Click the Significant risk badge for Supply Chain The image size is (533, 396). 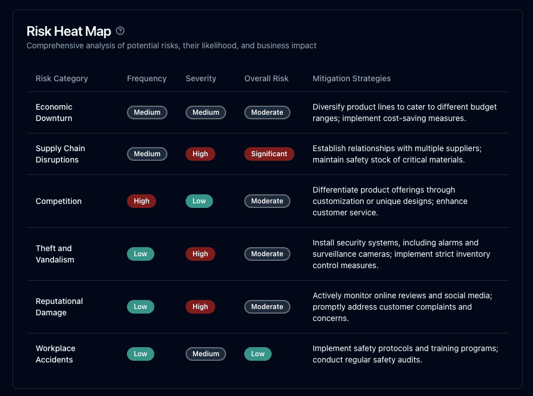click(269, 154)
